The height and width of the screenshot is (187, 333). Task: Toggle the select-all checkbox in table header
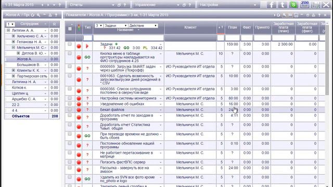tap(70, 29)
